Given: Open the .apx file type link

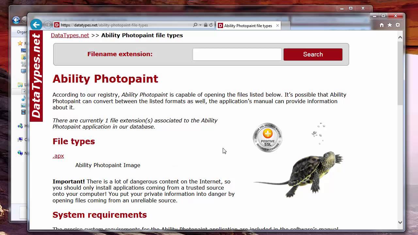Looking at the screenshot, I should click(58, 156).
